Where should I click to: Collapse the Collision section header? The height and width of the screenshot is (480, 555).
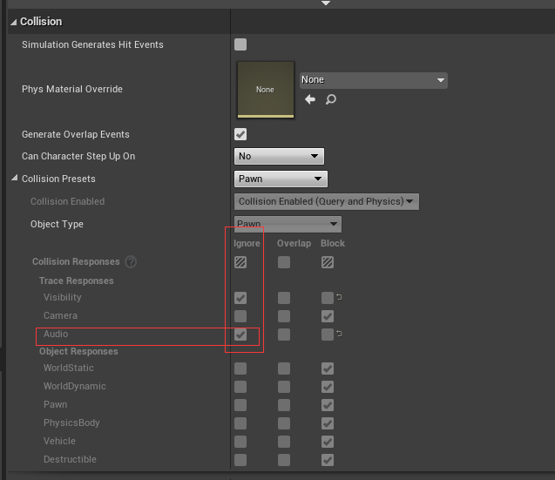pos(13,22)
